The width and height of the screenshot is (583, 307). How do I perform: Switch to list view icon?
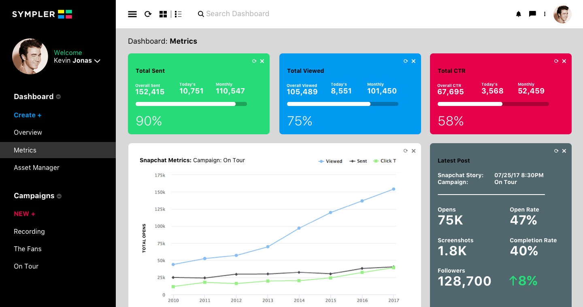click(178, 14)
